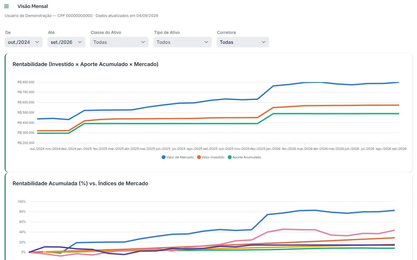Click the Visão Mensal page title

point(33,6)
